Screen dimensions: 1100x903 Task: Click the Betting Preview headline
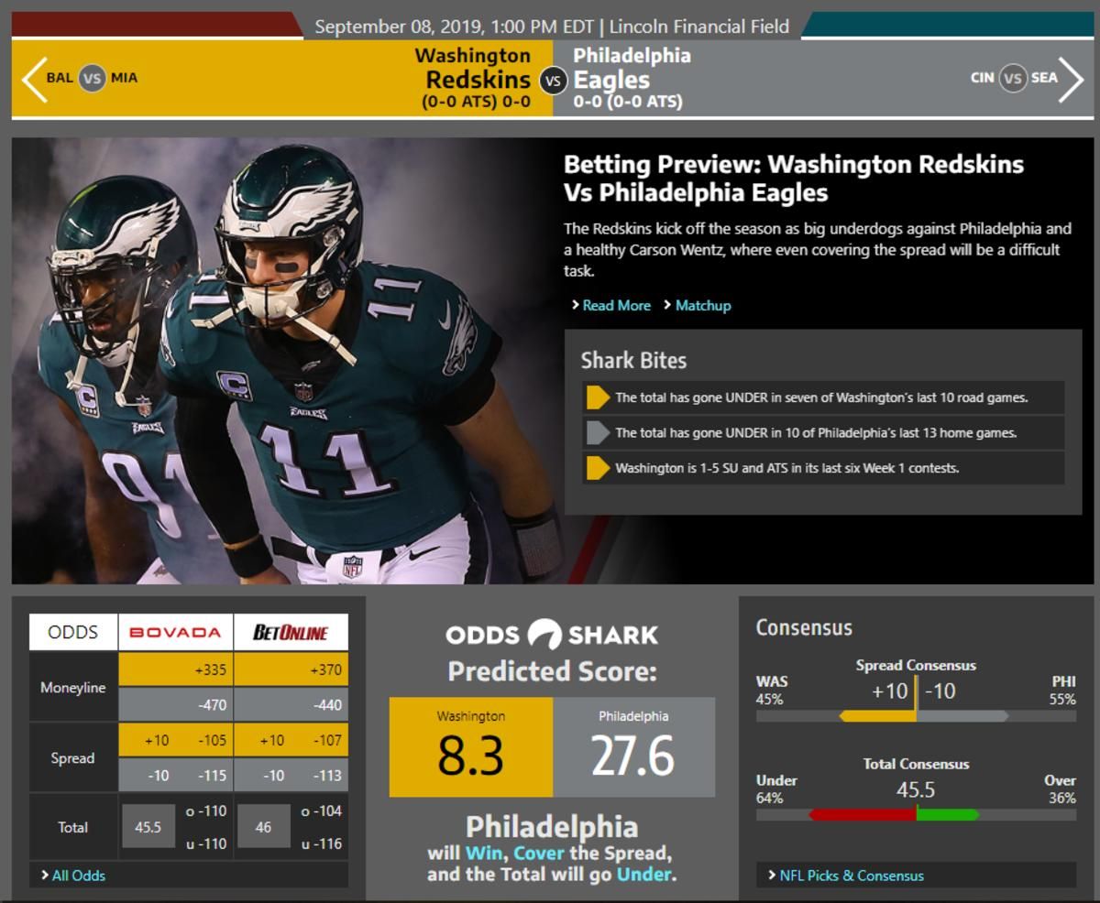point(794,179)
